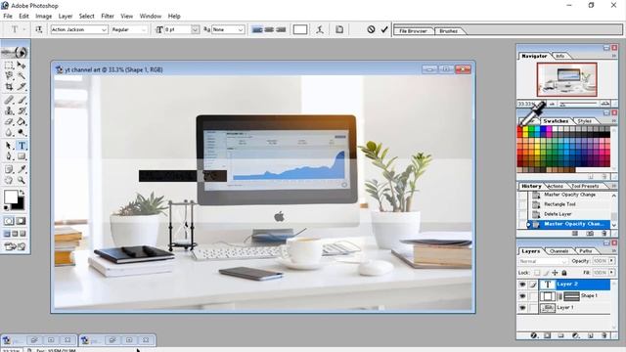Click the foreground color swatch
The height and width of the screenshot is (352, 626).
pos(11,197)
